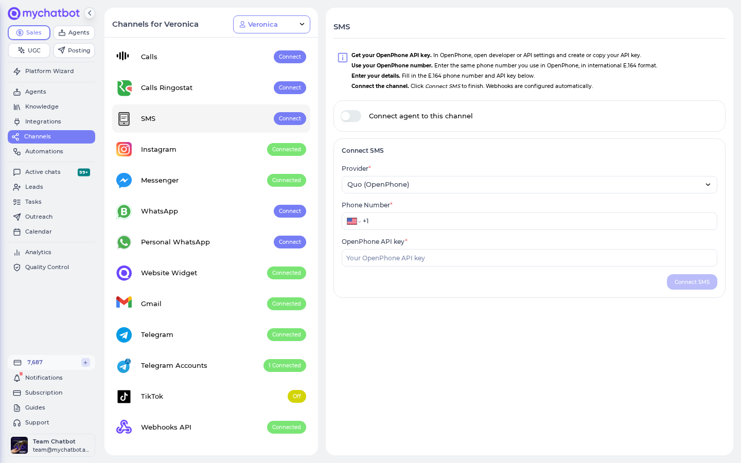Open Outreach in the sidebar
The width and height of the screenshot is (741, 463).
coord(51,217)
